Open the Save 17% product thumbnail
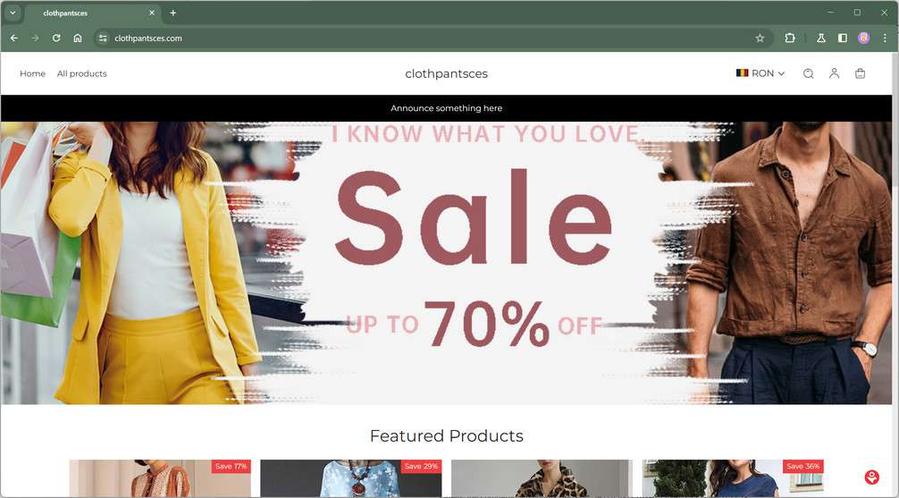 [x=160, y=478]
